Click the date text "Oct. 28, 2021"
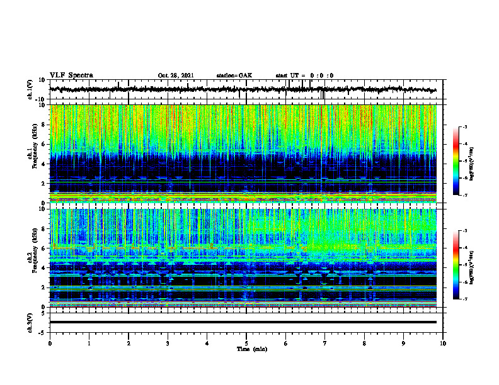The image size is (499, 385). click(176, 75)
